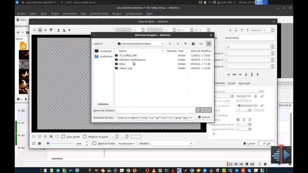Click original size icon beside zoom slider
The image size is (308, 173).
click(x=39, y=144)
